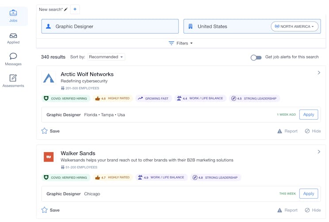Expand Arctic Wolf Networks card with chevron

(319, 73)
